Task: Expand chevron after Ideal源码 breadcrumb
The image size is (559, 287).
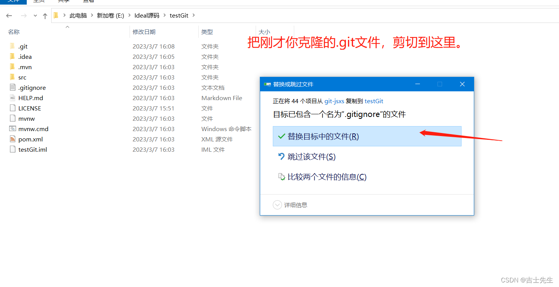Action: tap(164, 16)
